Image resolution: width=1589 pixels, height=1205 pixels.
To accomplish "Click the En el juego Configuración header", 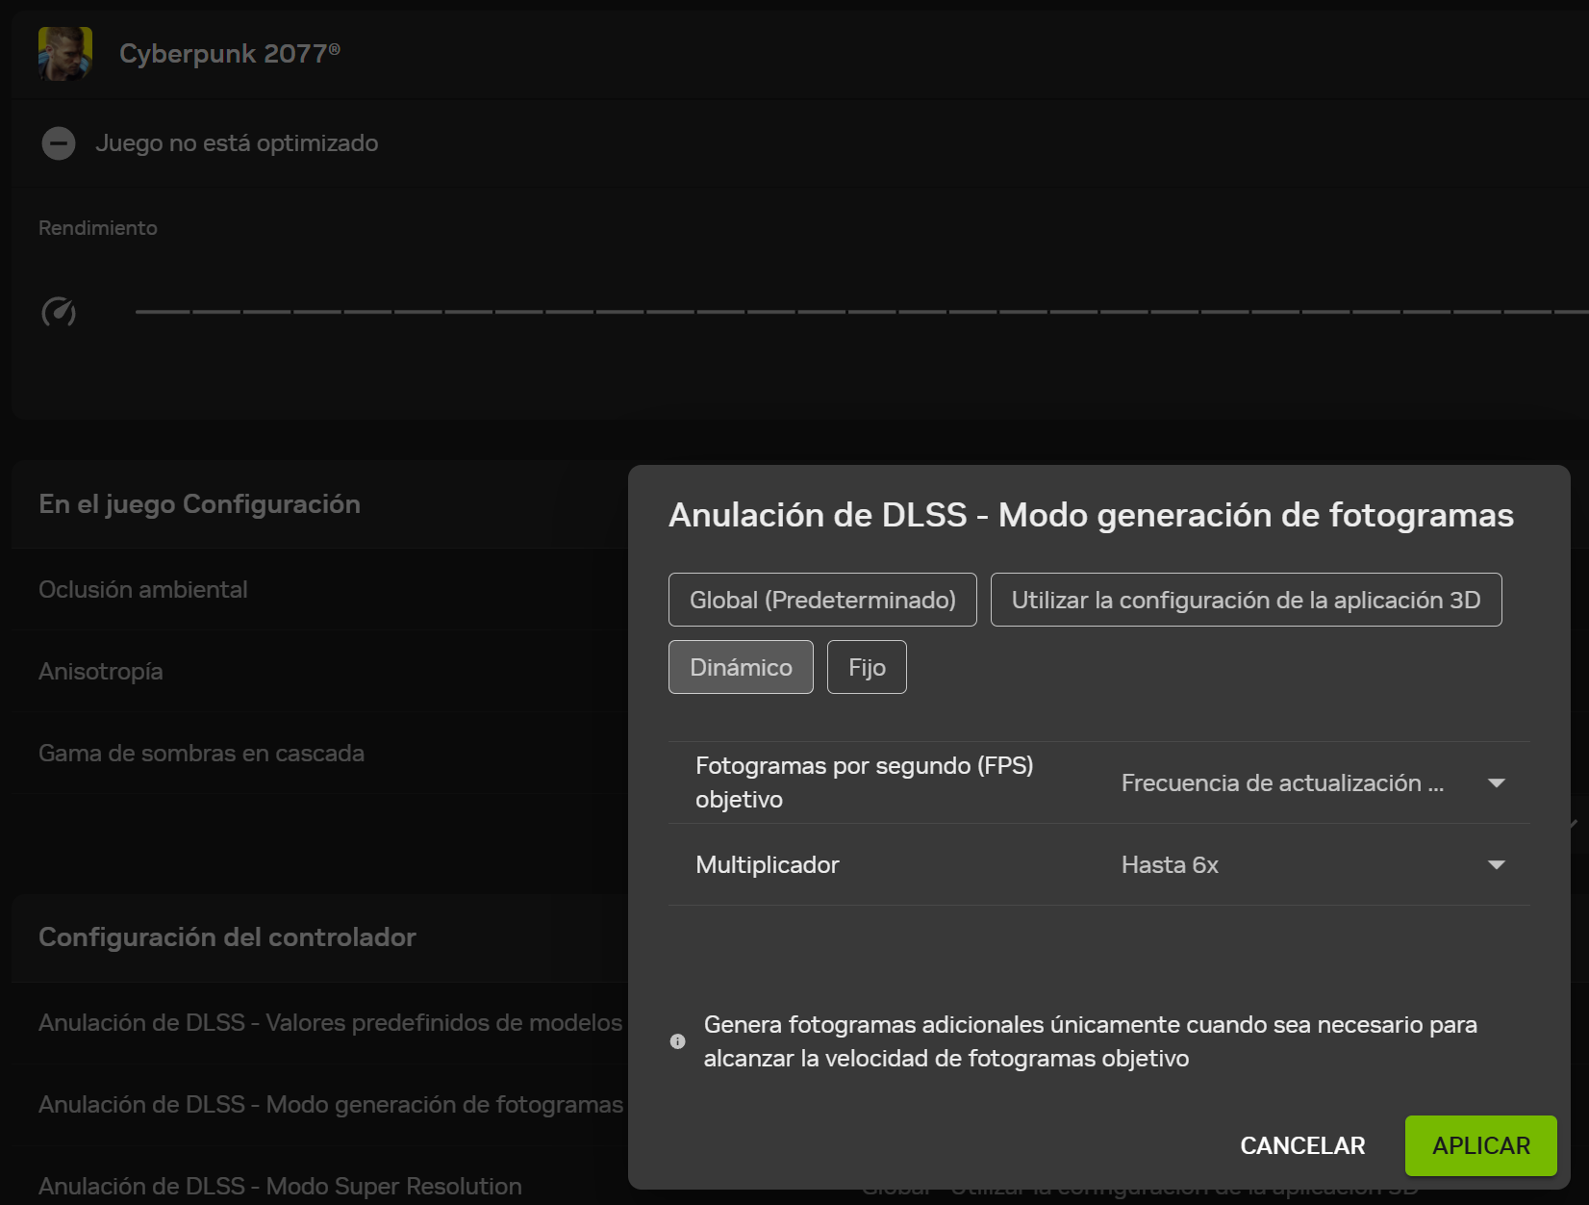I will click(x=199, y=504).
